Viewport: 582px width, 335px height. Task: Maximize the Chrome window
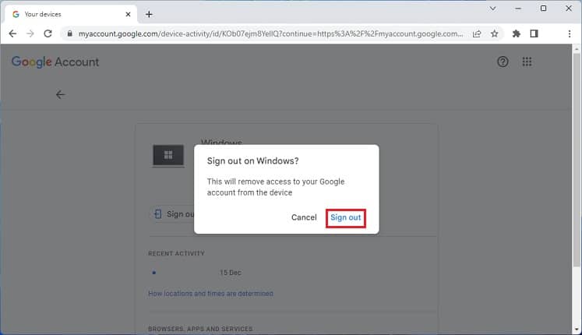543,8
